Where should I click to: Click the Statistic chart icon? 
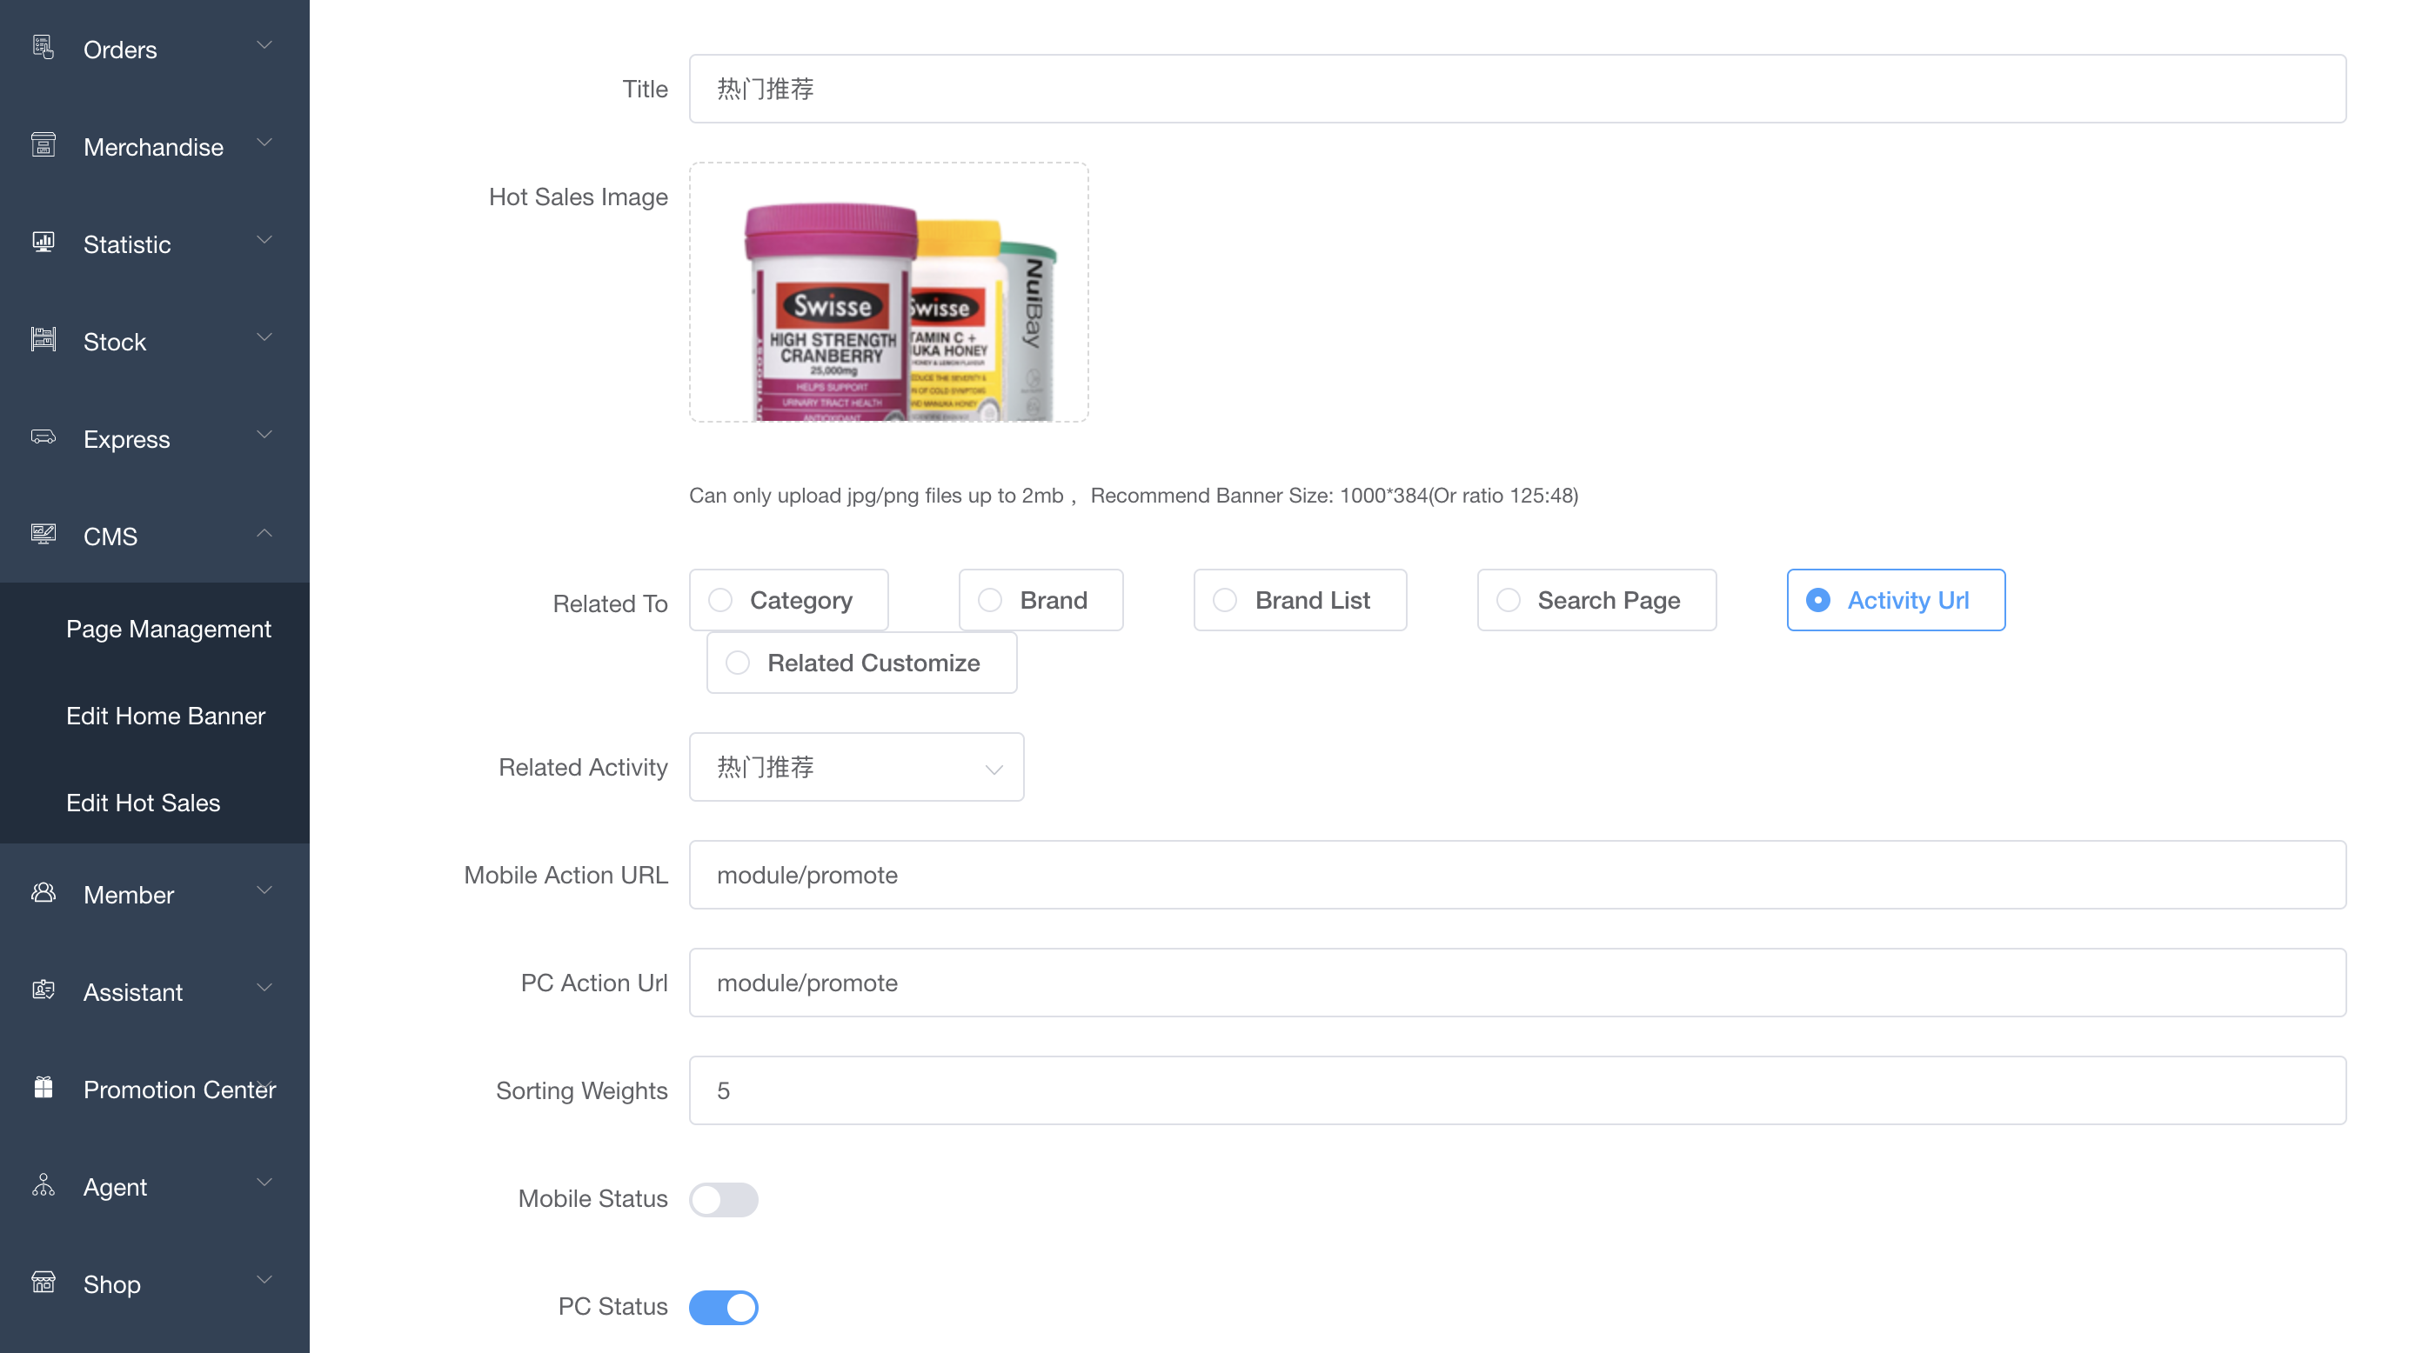43,242
